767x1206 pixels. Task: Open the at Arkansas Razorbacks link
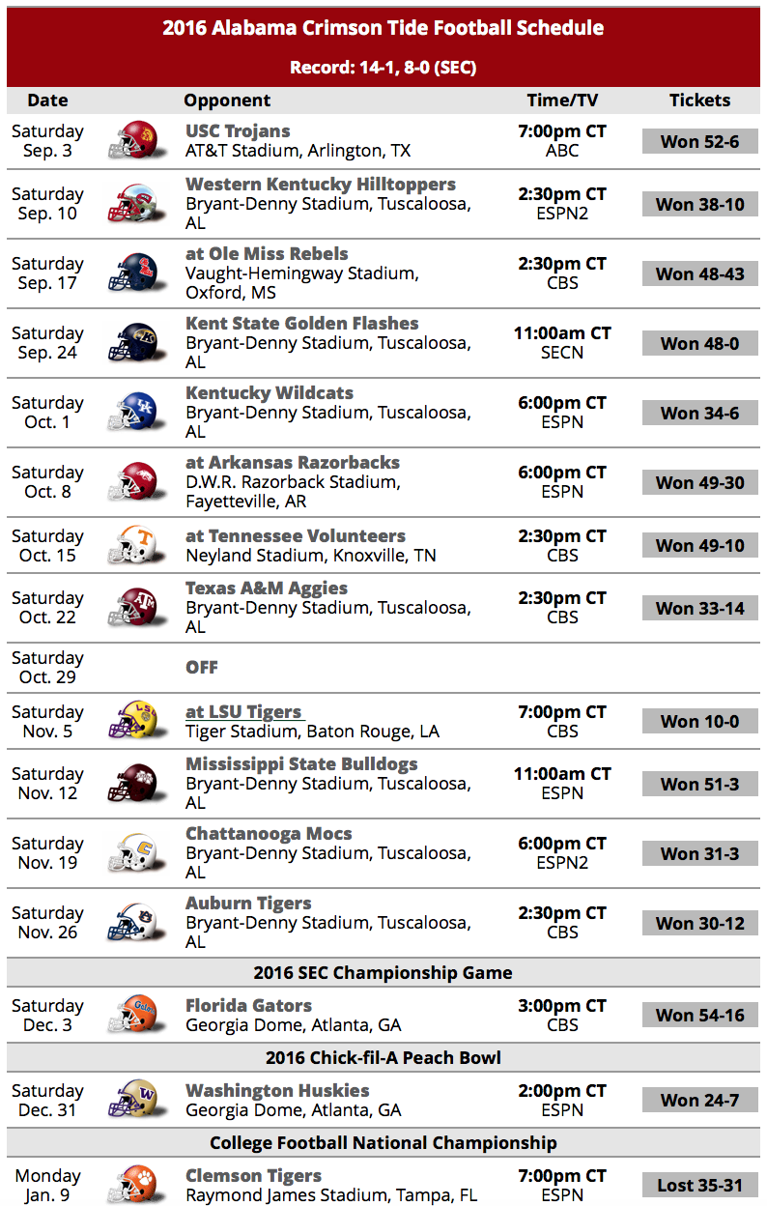pos(293,463)
